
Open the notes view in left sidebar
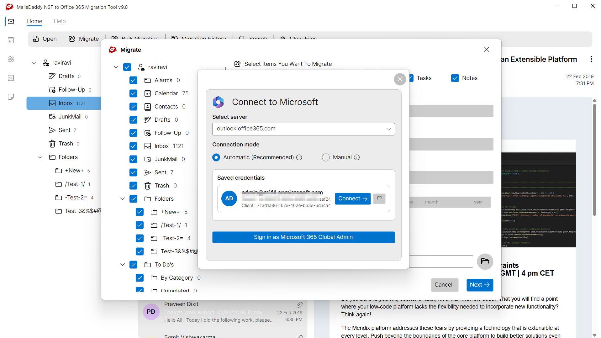point(11,97)
